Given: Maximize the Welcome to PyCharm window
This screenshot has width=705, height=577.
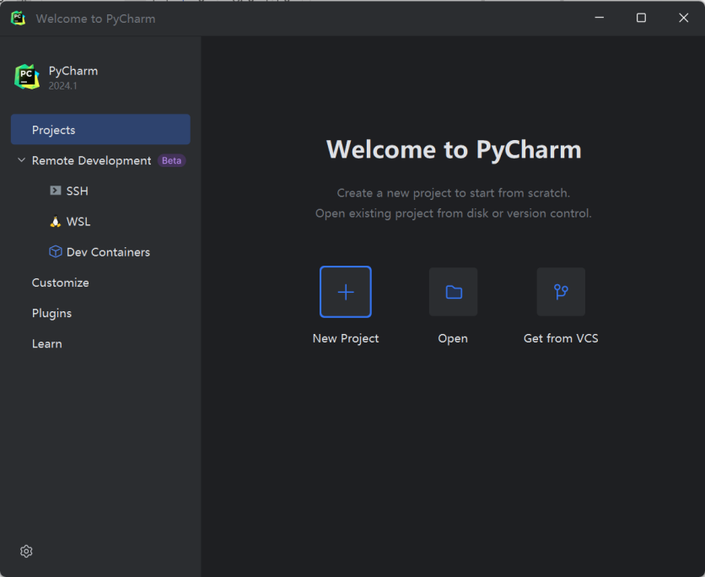Looking at the screenshot, I should click(641, 18).
